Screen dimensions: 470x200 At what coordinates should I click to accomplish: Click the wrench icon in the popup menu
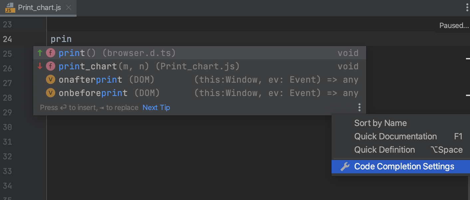pyautogui.click(x=345, y=166)
